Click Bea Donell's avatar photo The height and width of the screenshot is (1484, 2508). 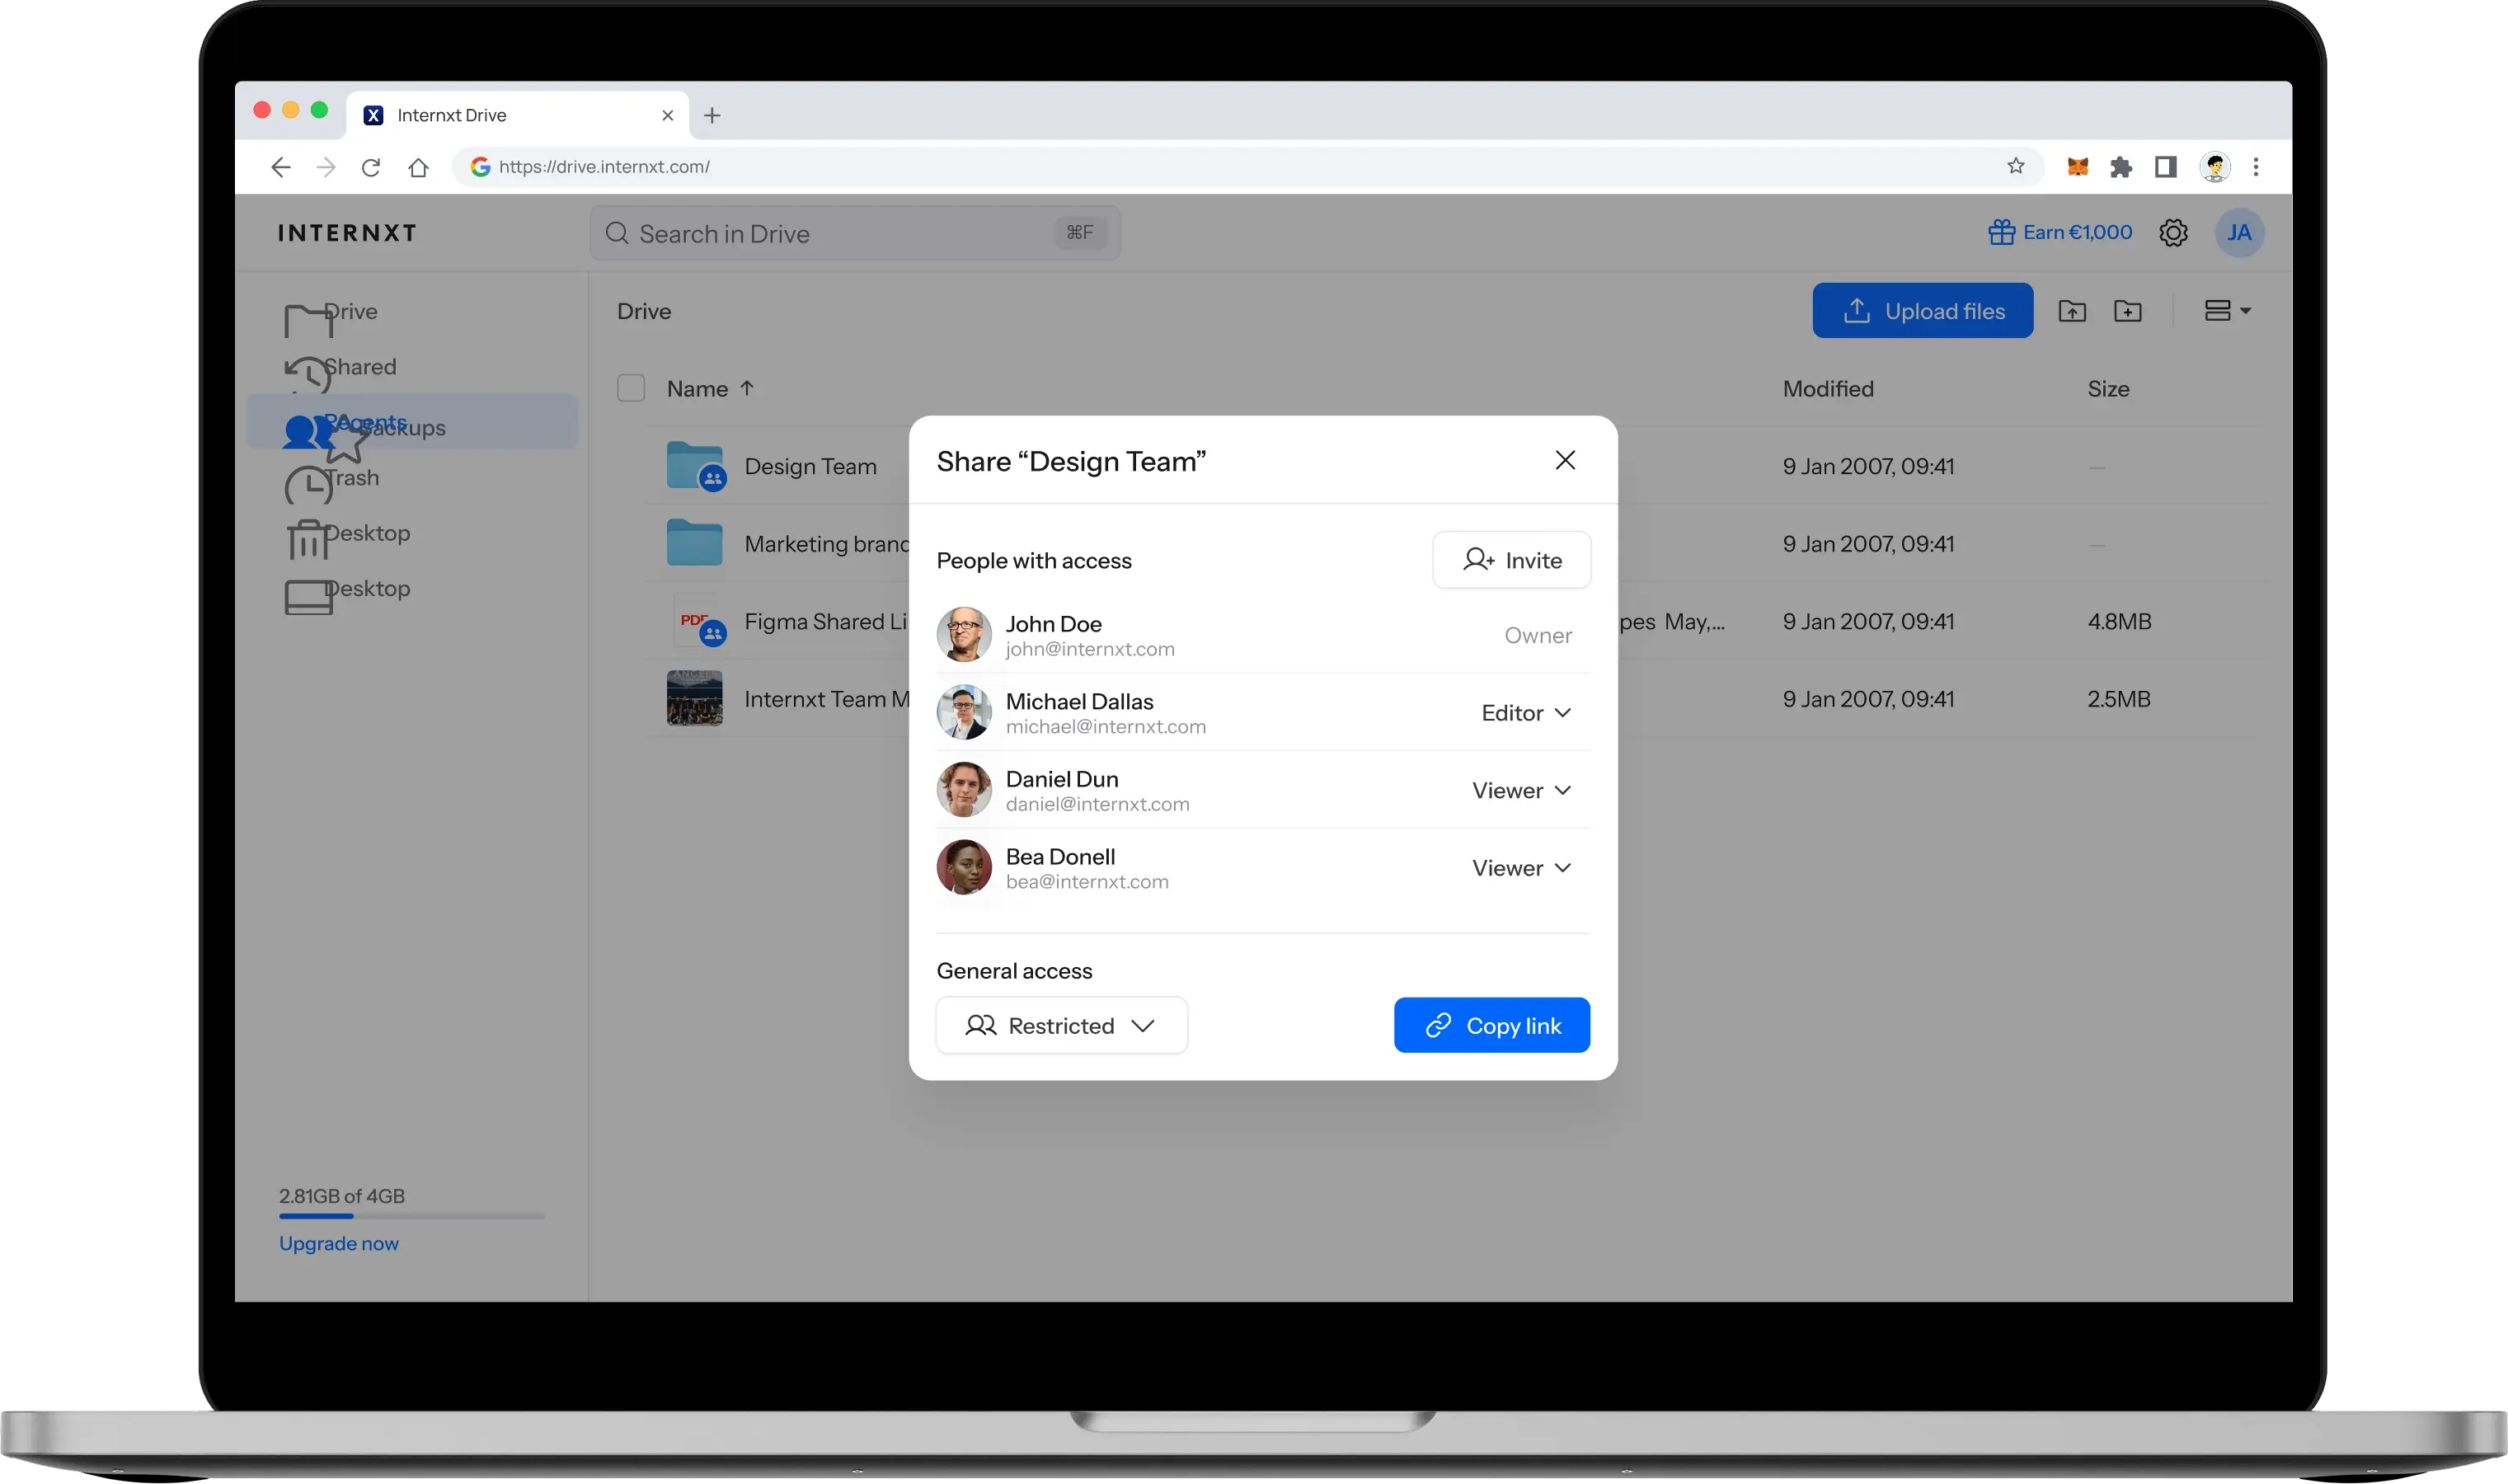click(x=964, y=867)
